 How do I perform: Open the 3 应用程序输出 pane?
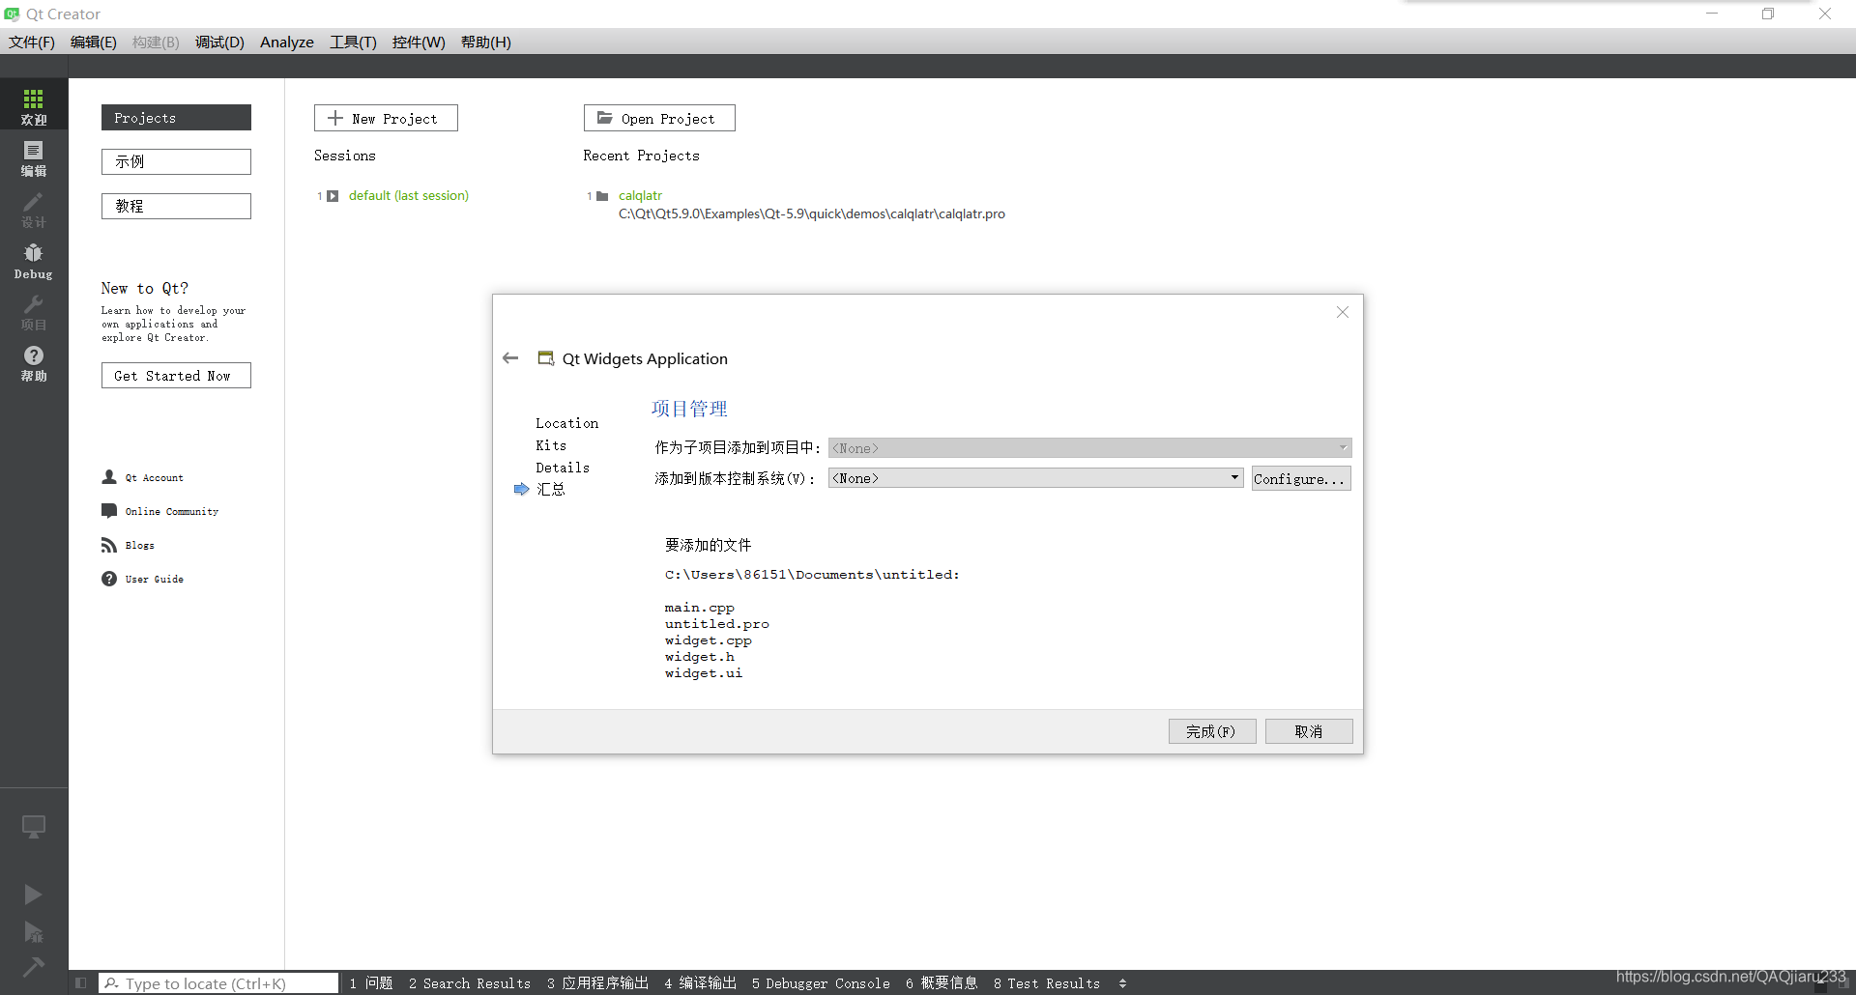coord(597,983)
